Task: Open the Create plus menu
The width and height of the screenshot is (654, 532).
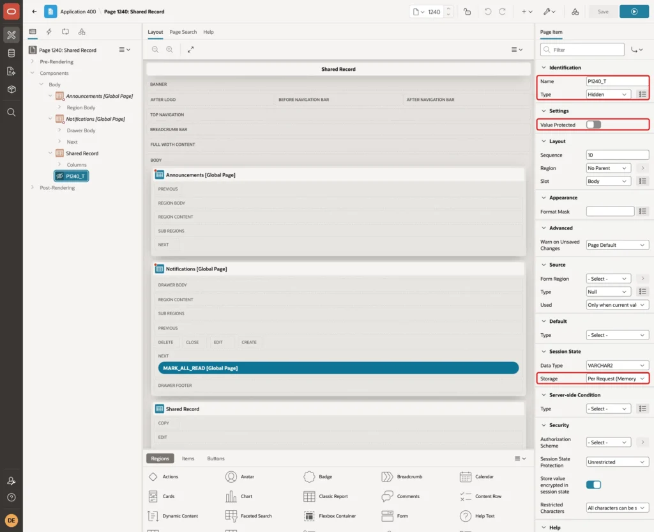Action: 526,12
